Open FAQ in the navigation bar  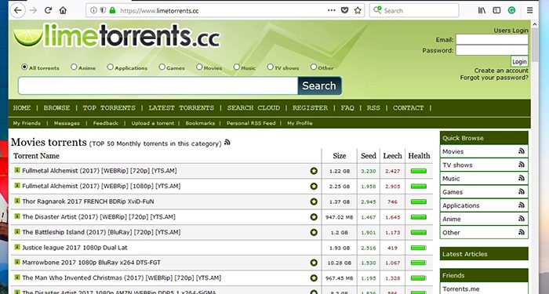[347, 108]
